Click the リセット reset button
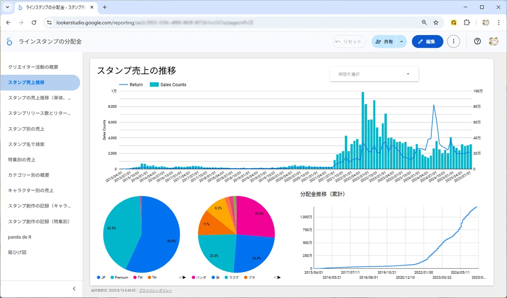Viewport: 507px width, 298px height. (x=349, y=41)
